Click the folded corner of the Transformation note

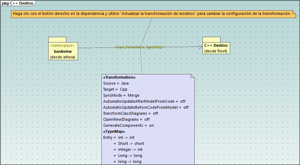point(192,76)
